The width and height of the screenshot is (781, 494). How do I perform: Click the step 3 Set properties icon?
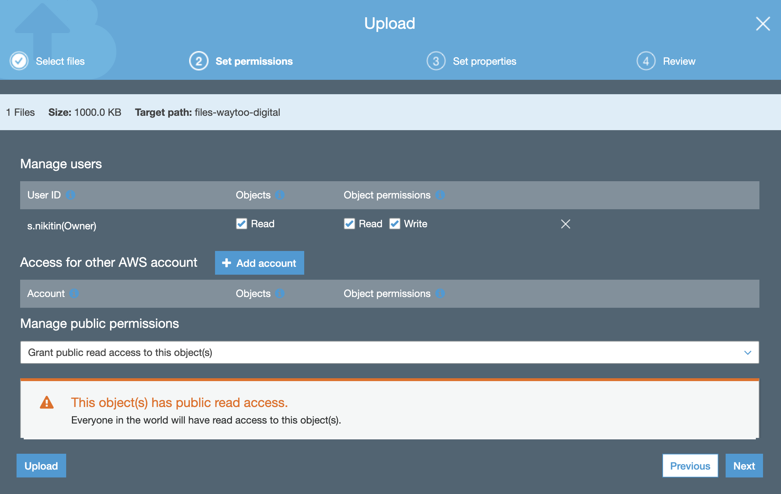[x=435, y=61]
